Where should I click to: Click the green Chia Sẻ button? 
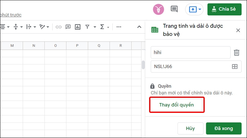click(x=224, y=10)
